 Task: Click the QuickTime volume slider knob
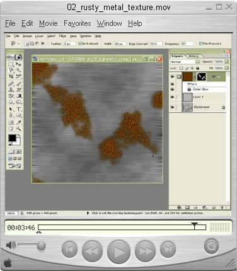coord(42,246)
